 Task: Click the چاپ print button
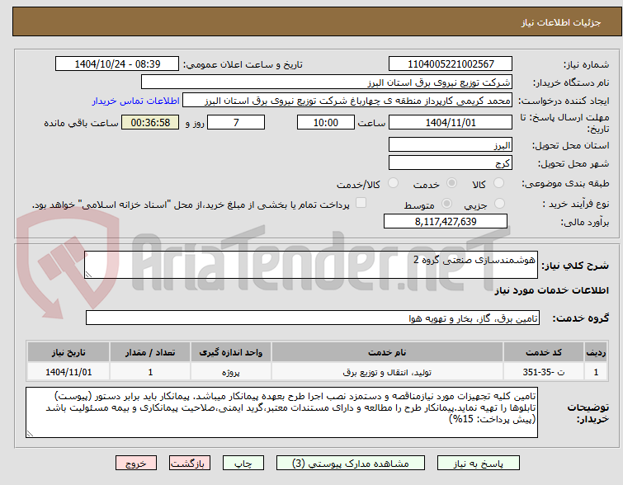(243, 464)
